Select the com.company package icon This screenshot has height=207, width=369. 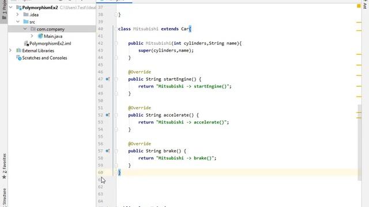33,29
